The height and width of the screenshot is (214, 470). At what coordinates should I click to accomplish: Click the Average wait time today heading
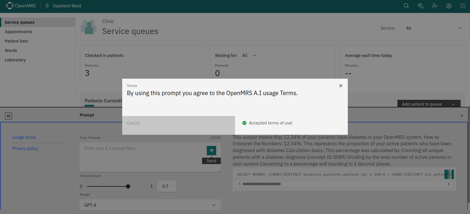point(368,55)
